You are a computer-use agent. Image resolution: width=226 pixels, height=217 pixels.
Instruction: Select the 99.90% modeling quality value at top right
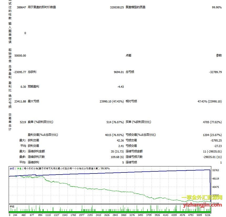217,7
